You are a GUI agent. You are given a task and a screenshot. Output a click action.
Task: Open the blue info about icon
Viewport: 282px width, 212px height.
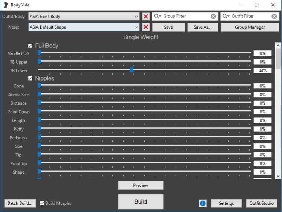[x=203, y=203]
